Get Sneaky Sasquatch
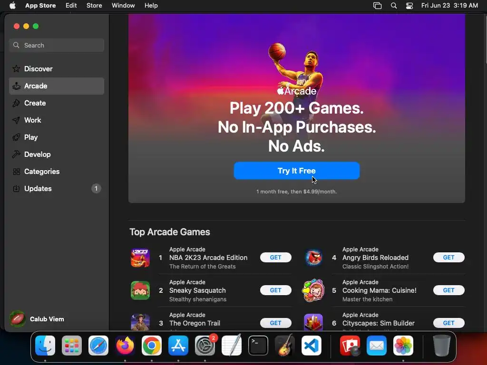The height and width of the screenshot is (365, 487). 275,290
